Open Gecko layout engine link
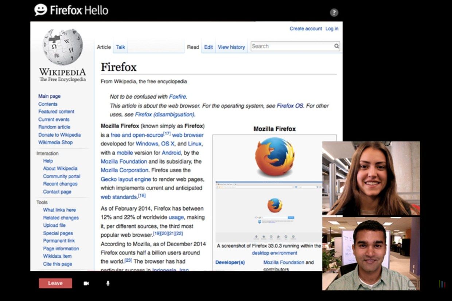The height and width of the screenshot is (301, 452). click(126, 179)
